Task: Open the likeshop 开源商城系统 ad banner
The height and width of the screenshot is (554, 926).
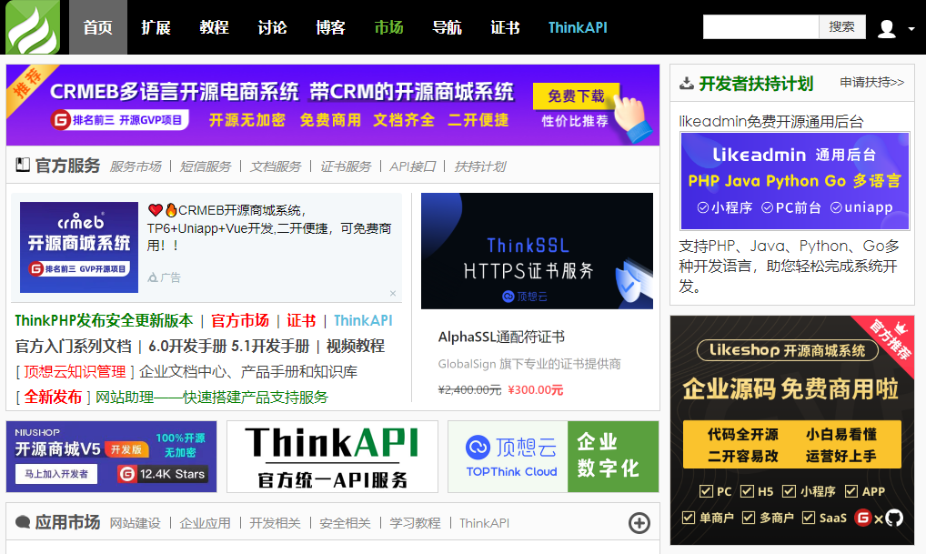Action: (792, 430)
